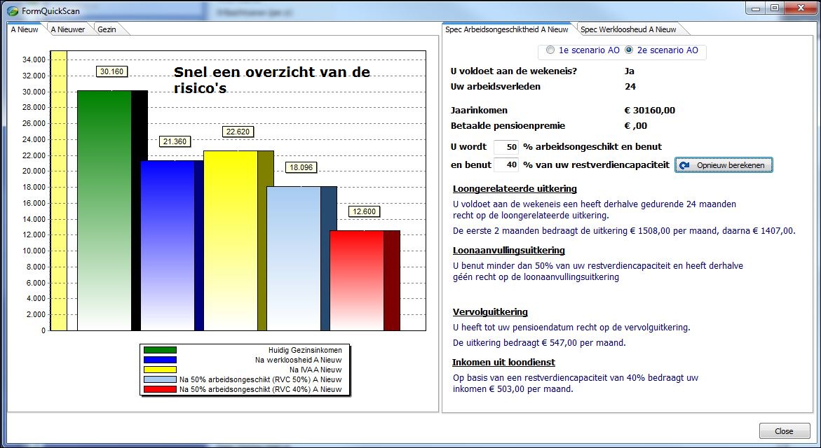Click the 'Loongerelateerde uitkering' heading
Screen dimensions: 821x448
tap(515, 189)
